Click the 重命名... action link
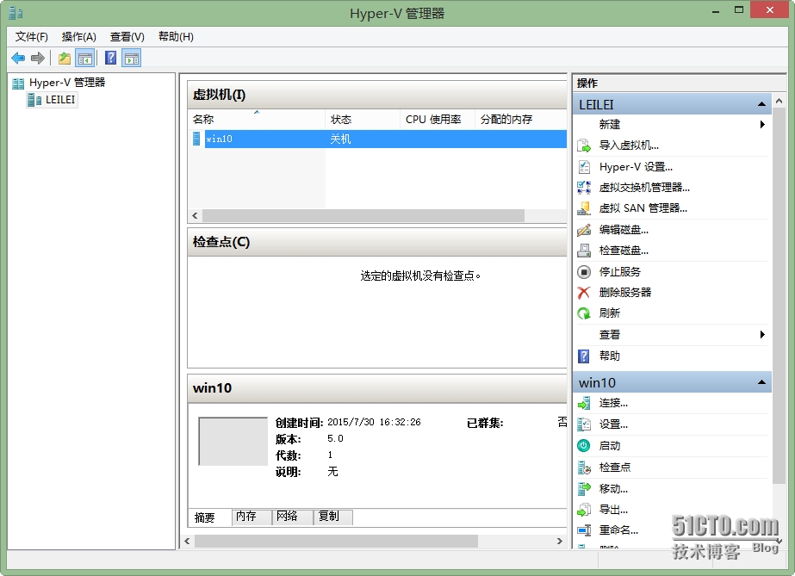The width and height of the screenshot is (795, 576). coord(618,530)
